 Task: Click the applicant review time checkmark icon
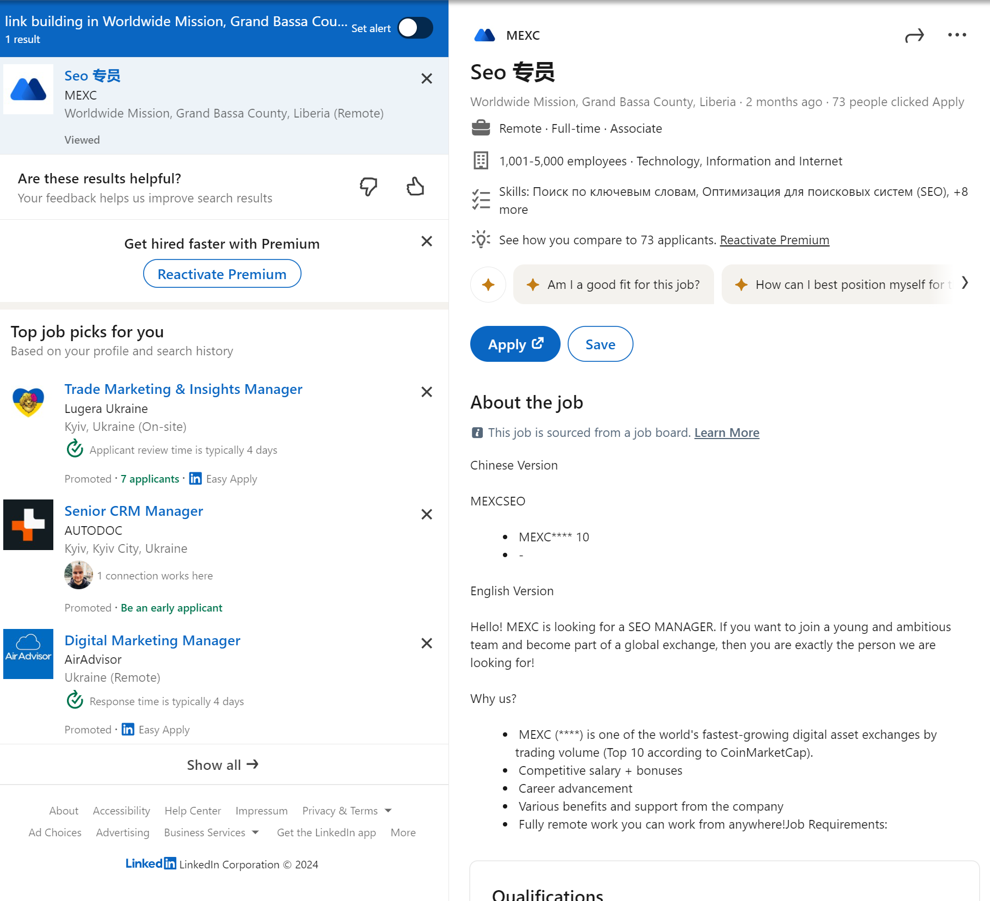coord(75,449)
